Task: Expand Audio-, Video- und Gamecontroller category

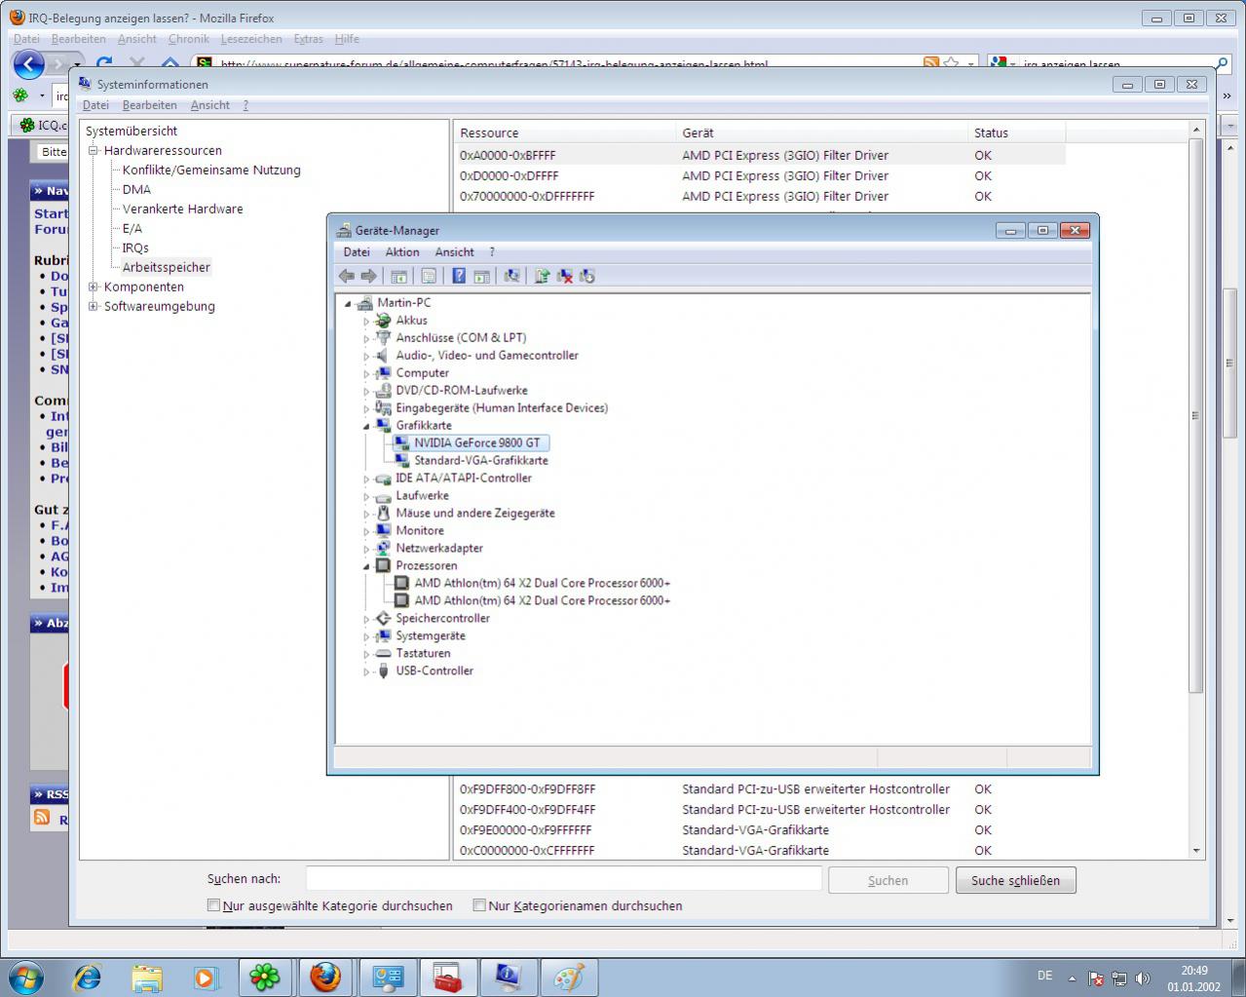Action: point(366,356)
